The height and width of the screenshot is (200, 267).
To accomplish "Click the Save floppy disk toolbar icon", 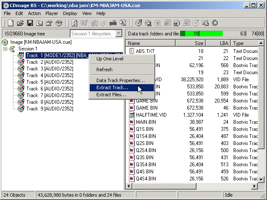I will pos(30,23).
